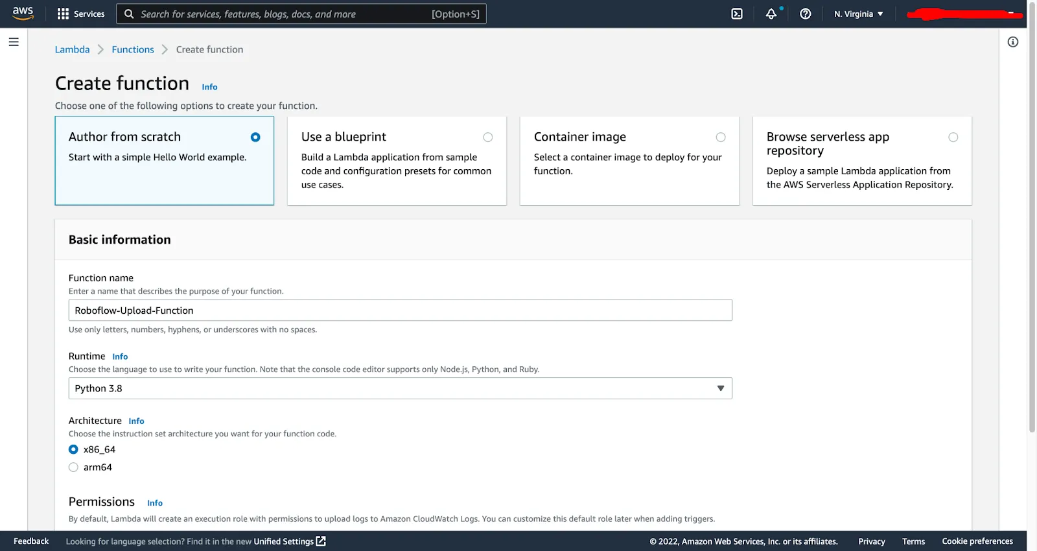The image size is (1037, 551).
Task: Open the redacted account menu
Action: tap(964, 14)
